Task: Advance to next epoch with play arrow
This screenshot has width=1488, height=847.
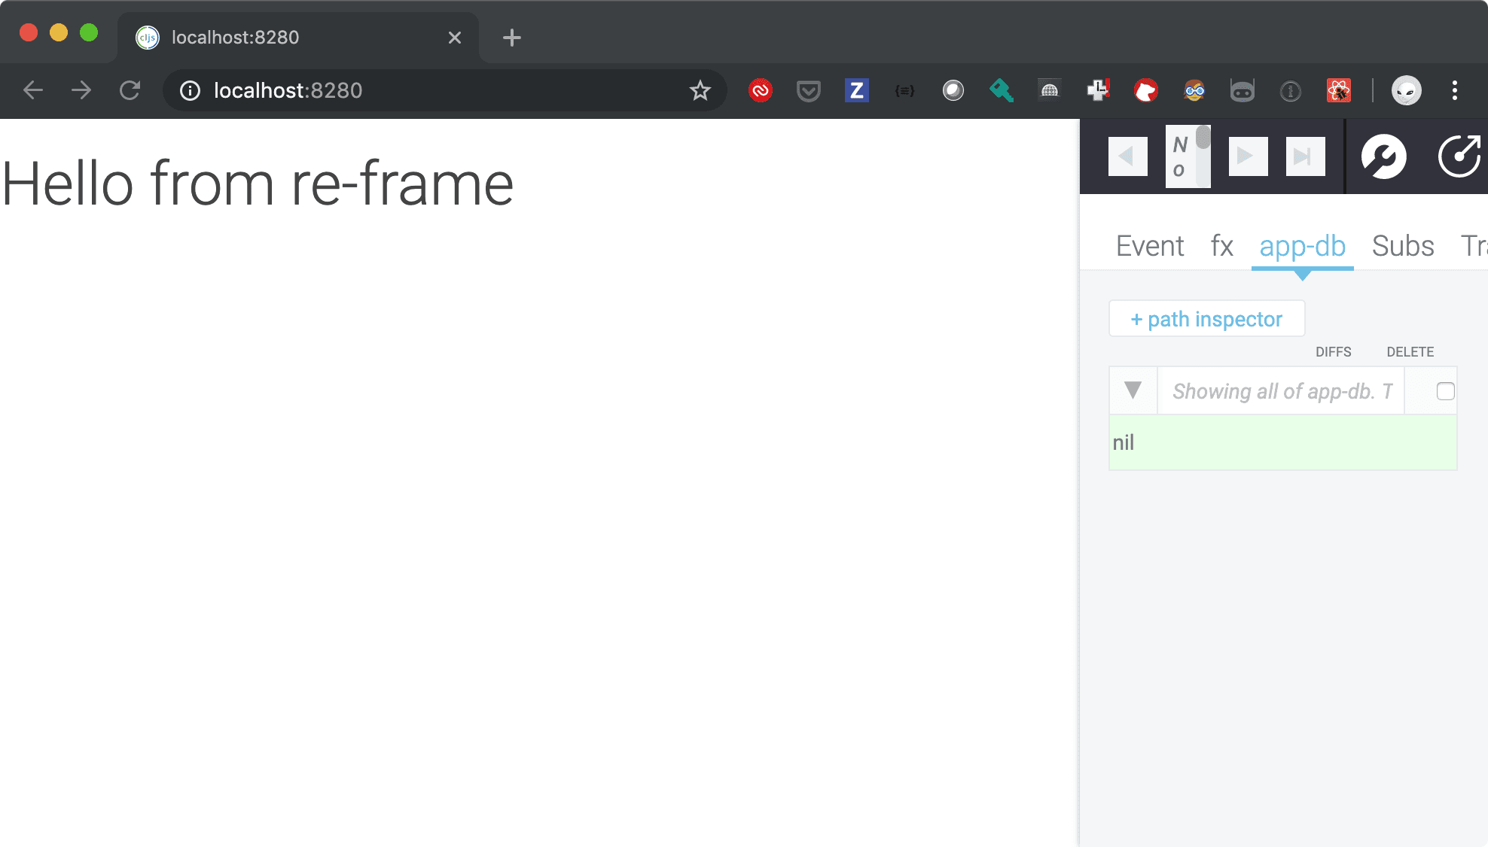Action: tap(1248, 156)
